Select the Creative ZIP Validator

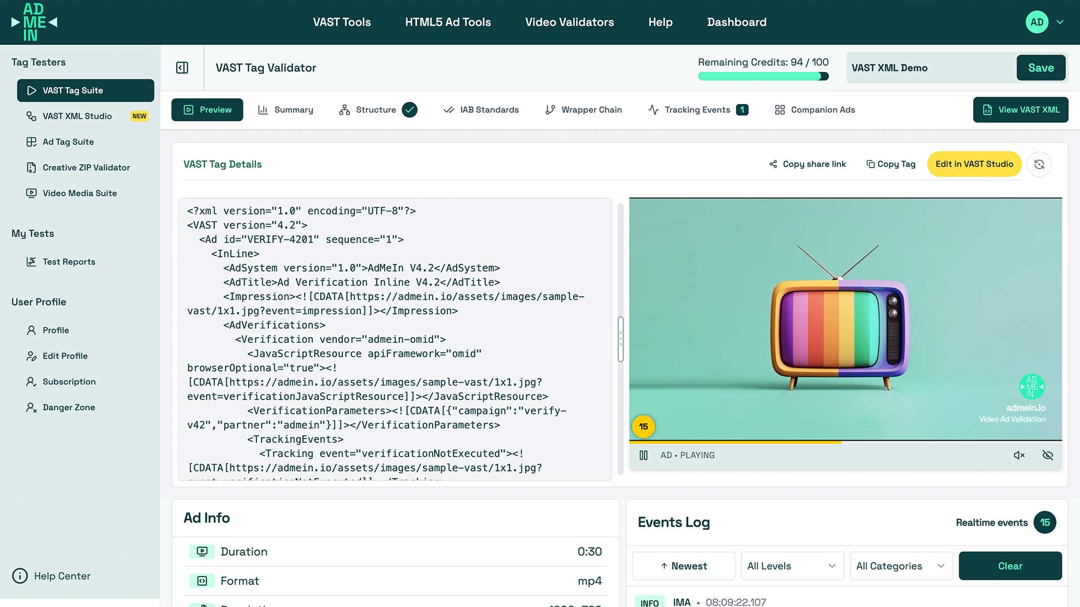[86, 167]
